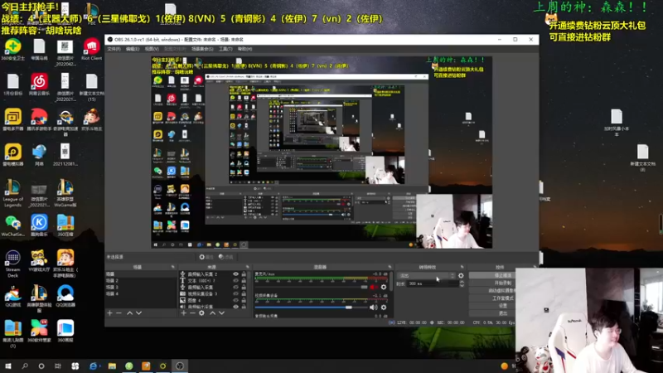Unmute the 麦克风/Aux track via red speaker icon
Image resolution: width=663 pixels, height=373 pixels.
[374, 287]
